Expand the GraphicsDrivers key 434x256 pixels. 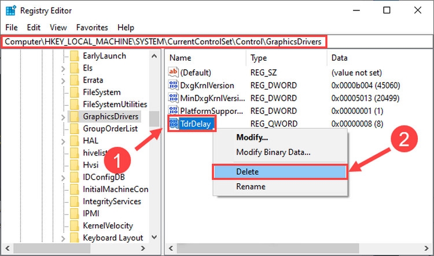(x=63, y=117)
